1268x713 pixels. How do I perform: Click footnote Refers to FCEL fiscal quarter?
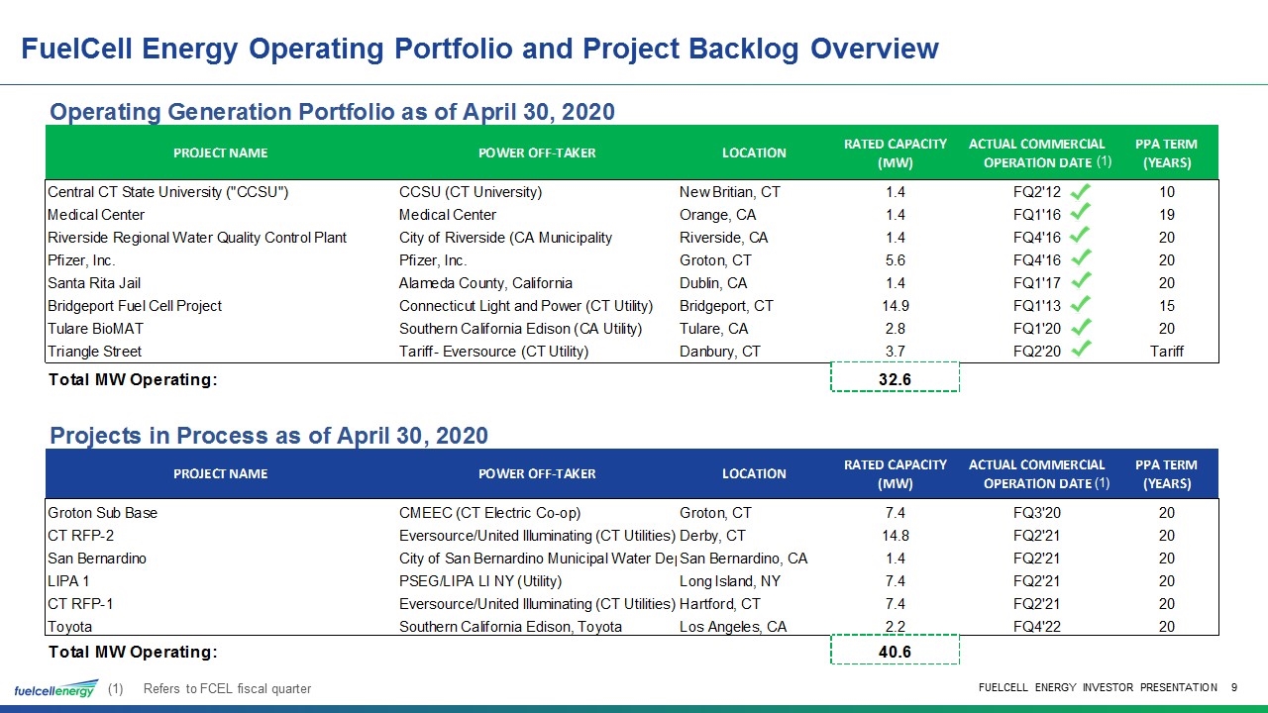click(x=227, y=689)
